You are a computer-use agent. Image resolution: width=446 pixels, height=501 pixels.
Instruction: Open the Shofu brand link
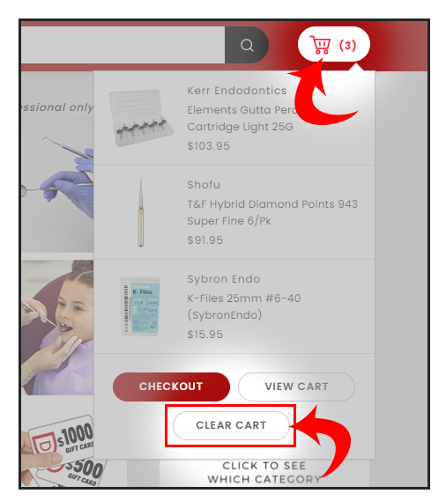coord(204,185)
